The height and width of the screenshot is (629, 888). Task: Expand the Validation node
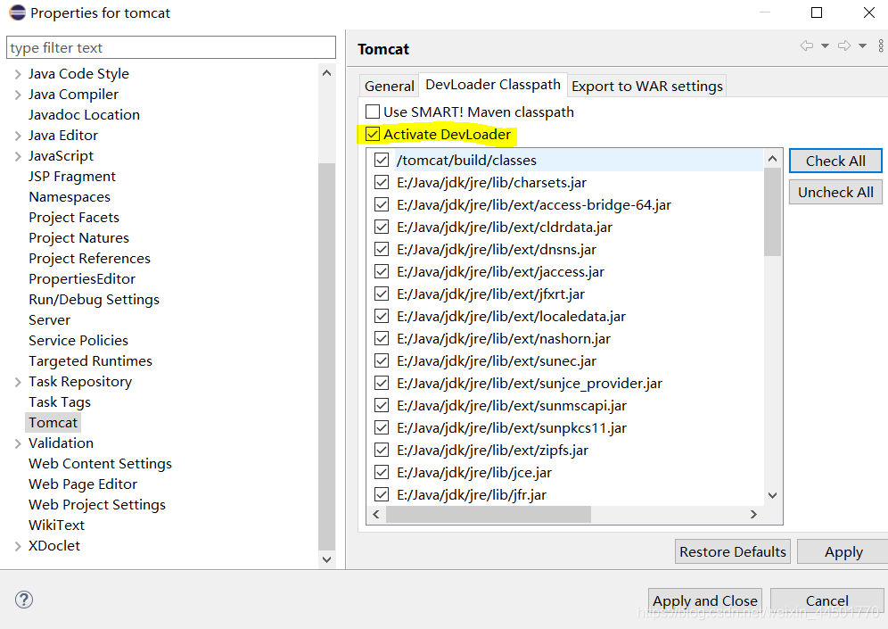pos(18,443)
